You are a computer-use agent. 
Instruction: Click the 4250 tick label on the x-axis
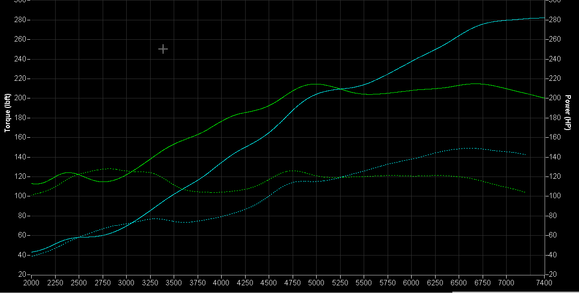point(245,283)
